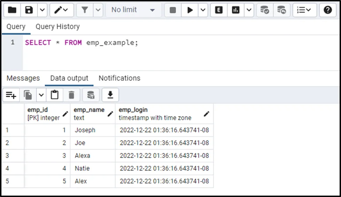The width and height of the screenshot is (341, 197).
Task: Click the Commit database icon
Action: pyautogui.click(x=265, y=10)
